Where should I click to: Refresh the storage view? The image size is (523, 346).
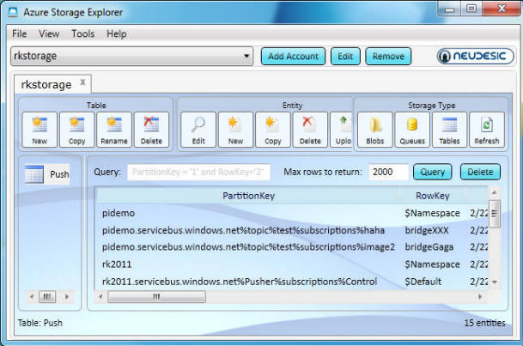coord(487,130)
